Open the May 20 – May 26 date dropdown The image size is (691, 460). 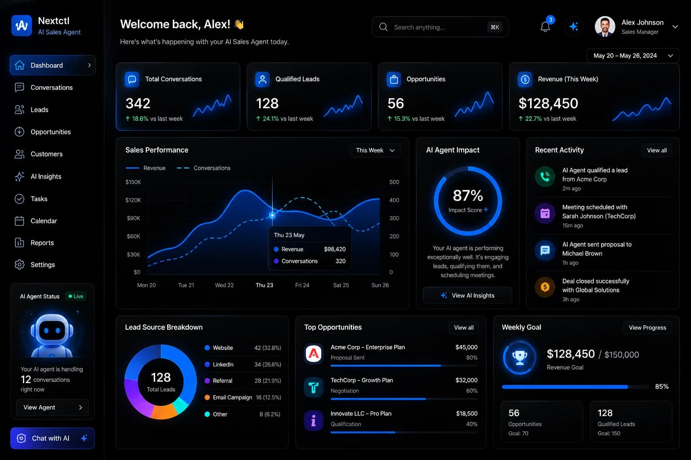(633, 56)
